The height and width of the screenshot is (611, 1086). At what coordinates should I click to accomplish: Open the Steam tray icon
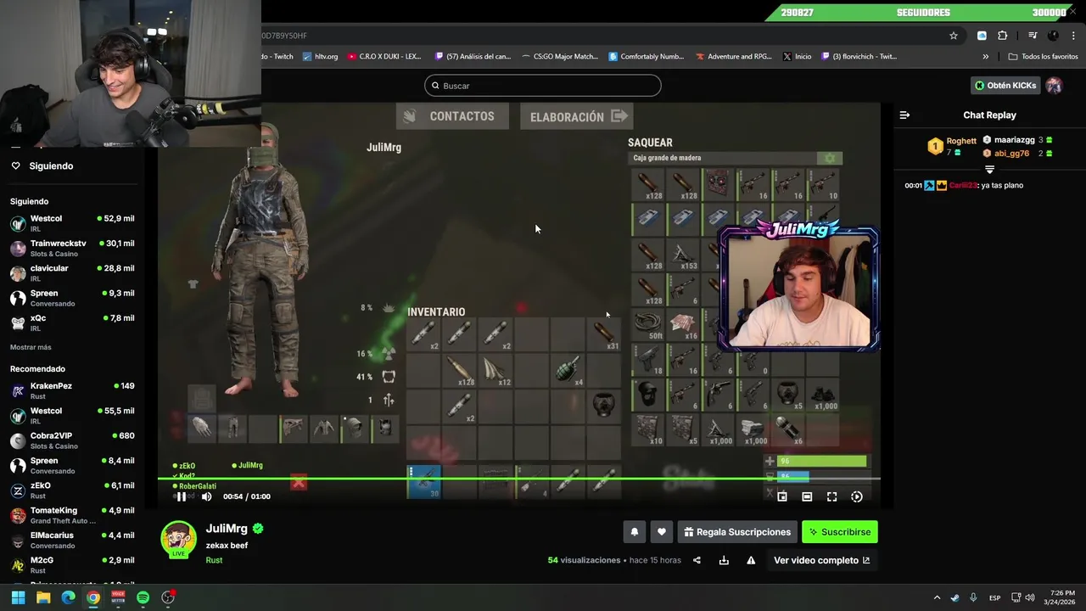(x=955, y=597)
